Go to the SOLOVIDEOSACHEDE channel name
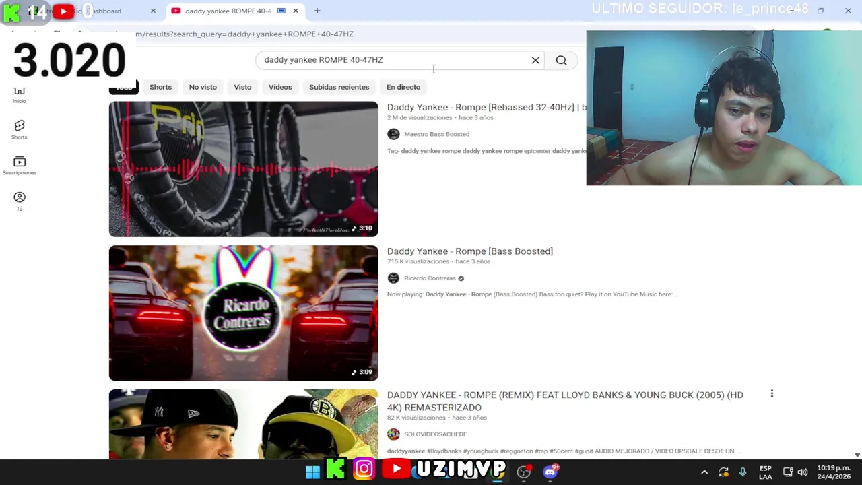Image resolution: width=862 pixels, height=485 pixels. [435, 434]
